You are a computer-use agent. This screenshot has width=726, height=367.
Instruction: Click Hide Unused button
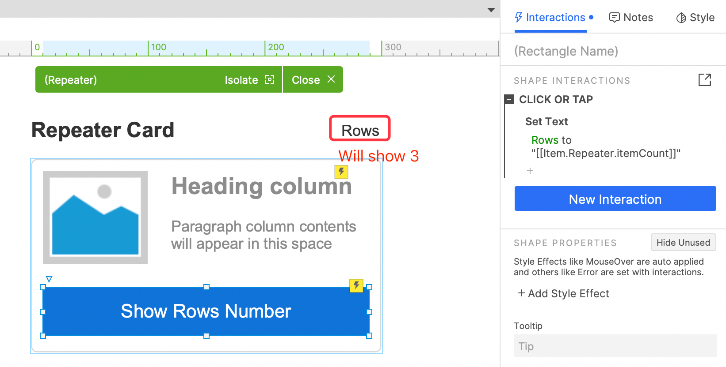click(683, 242)
